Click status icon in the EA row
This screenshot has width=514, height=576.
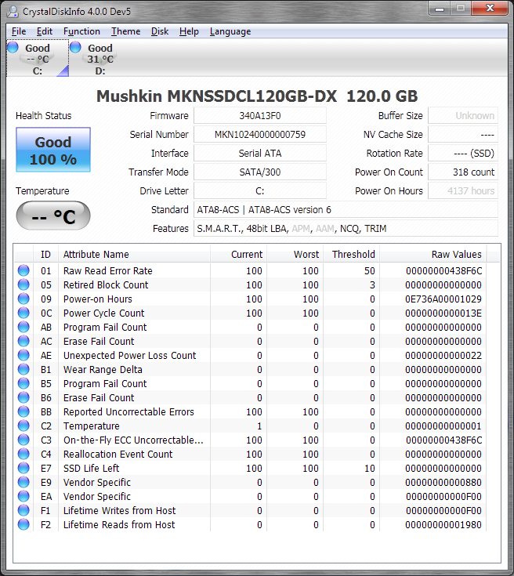[24, 496]
